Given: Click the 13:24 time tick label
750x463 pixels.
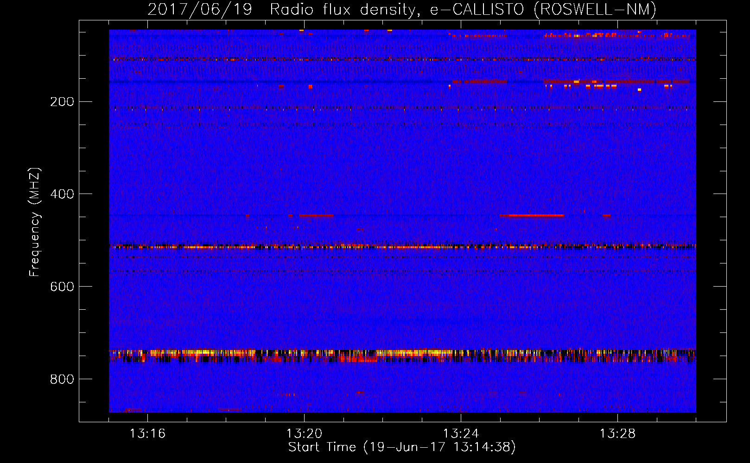Looking at the screenshot, I should point(461,434).
